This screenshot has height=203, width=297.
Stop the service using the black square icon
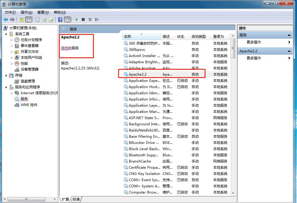click(84, 20)
